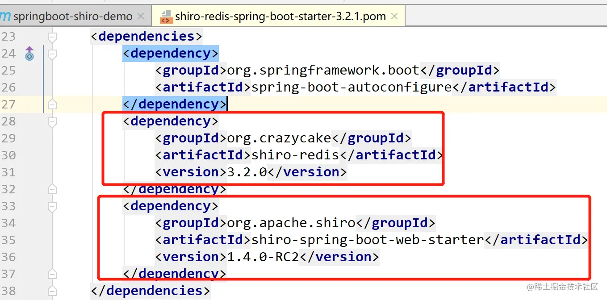This screenshot has height=300, width=607.
Task: Click the org.crazycake groupId value
Action: 279,138
